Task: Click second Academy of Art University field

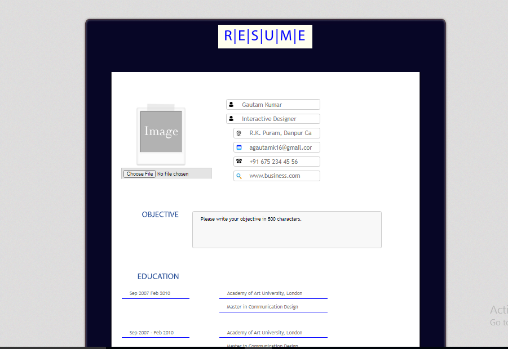Action: tap(273, 333)
